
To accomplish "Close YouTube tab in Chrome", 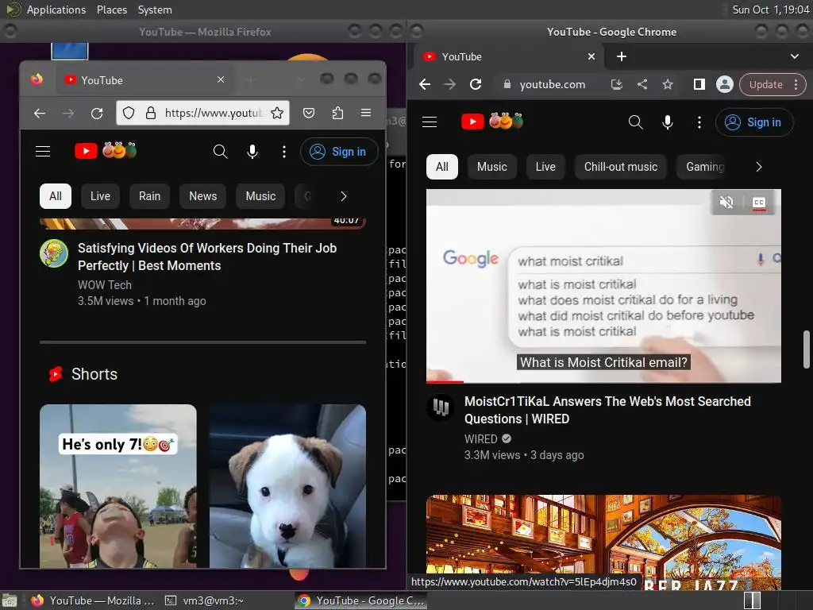I will (591, 56).
